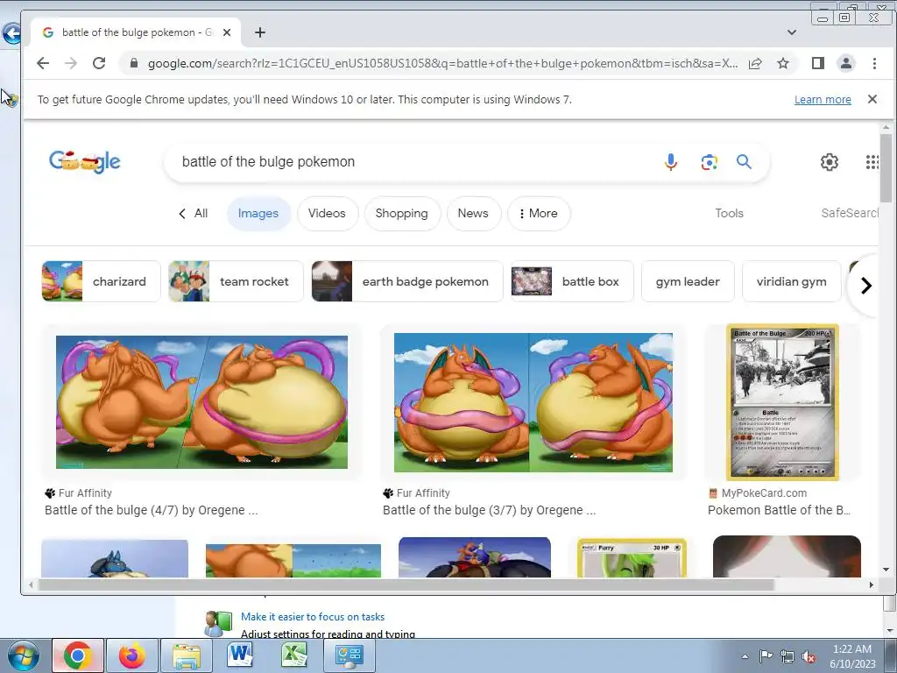This screenshot has width=897, height=673.
Task: Open Chrome three-dot menu
Action: point(874,63)
